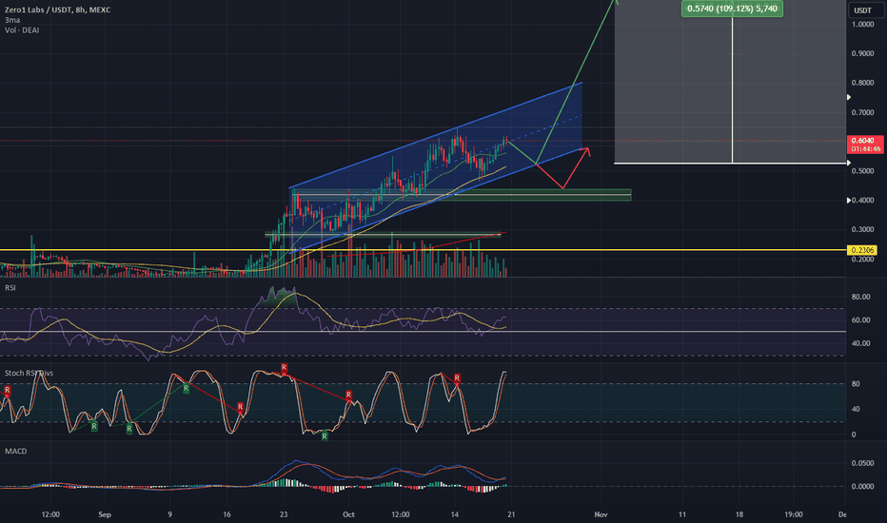Click the 60.00 RSI axis value
This screenshot has width=887, height=523.
(860, 320)
